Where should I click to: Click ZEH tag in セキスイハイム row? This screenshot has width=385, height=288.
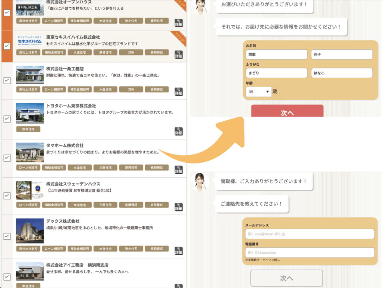pos(131,52)
